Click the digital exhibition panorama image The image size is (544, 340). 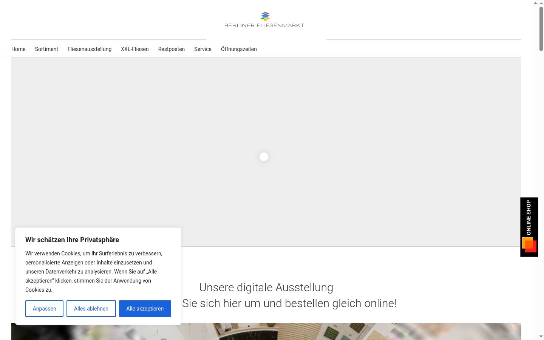point(266,331)
